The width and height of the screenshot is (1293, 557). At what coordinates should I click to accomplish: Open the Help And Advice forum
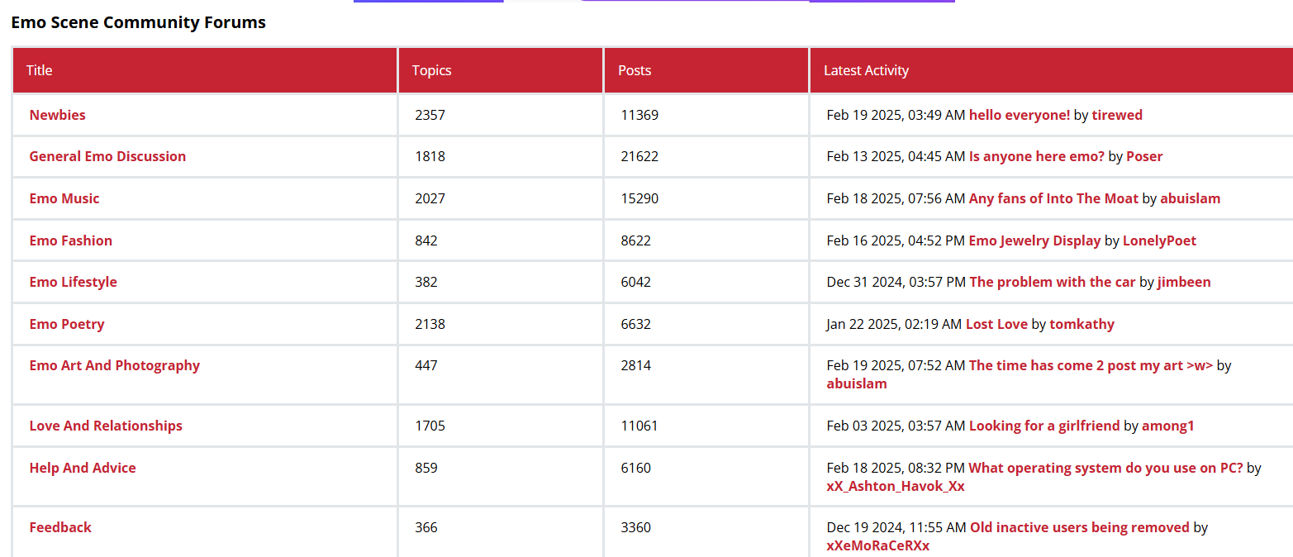click(83, 468)
